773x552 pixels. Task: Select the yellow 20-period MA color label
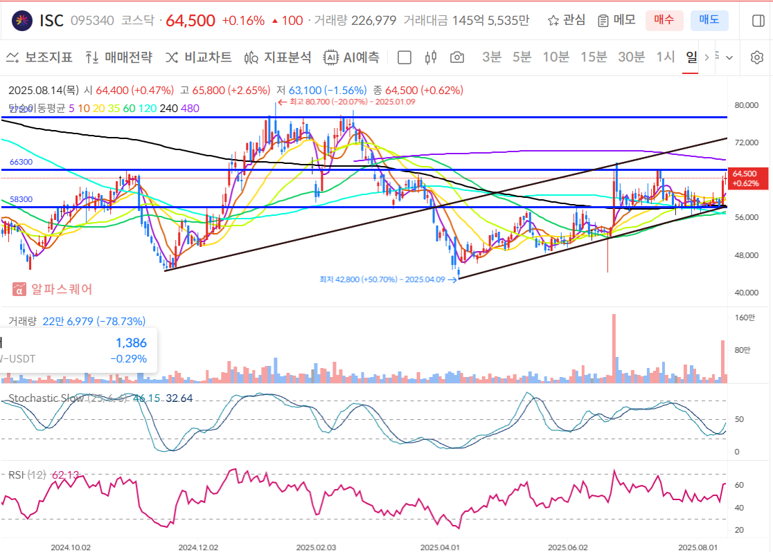[x=98, y=108]
